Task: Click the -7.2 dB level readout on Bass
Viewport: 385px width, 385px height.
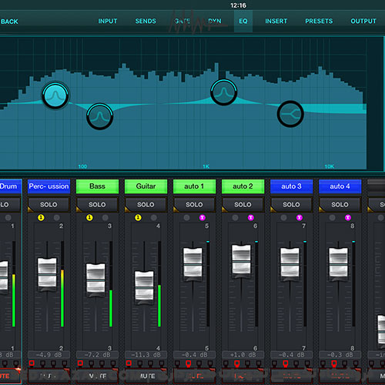Action: pos(97,355)
